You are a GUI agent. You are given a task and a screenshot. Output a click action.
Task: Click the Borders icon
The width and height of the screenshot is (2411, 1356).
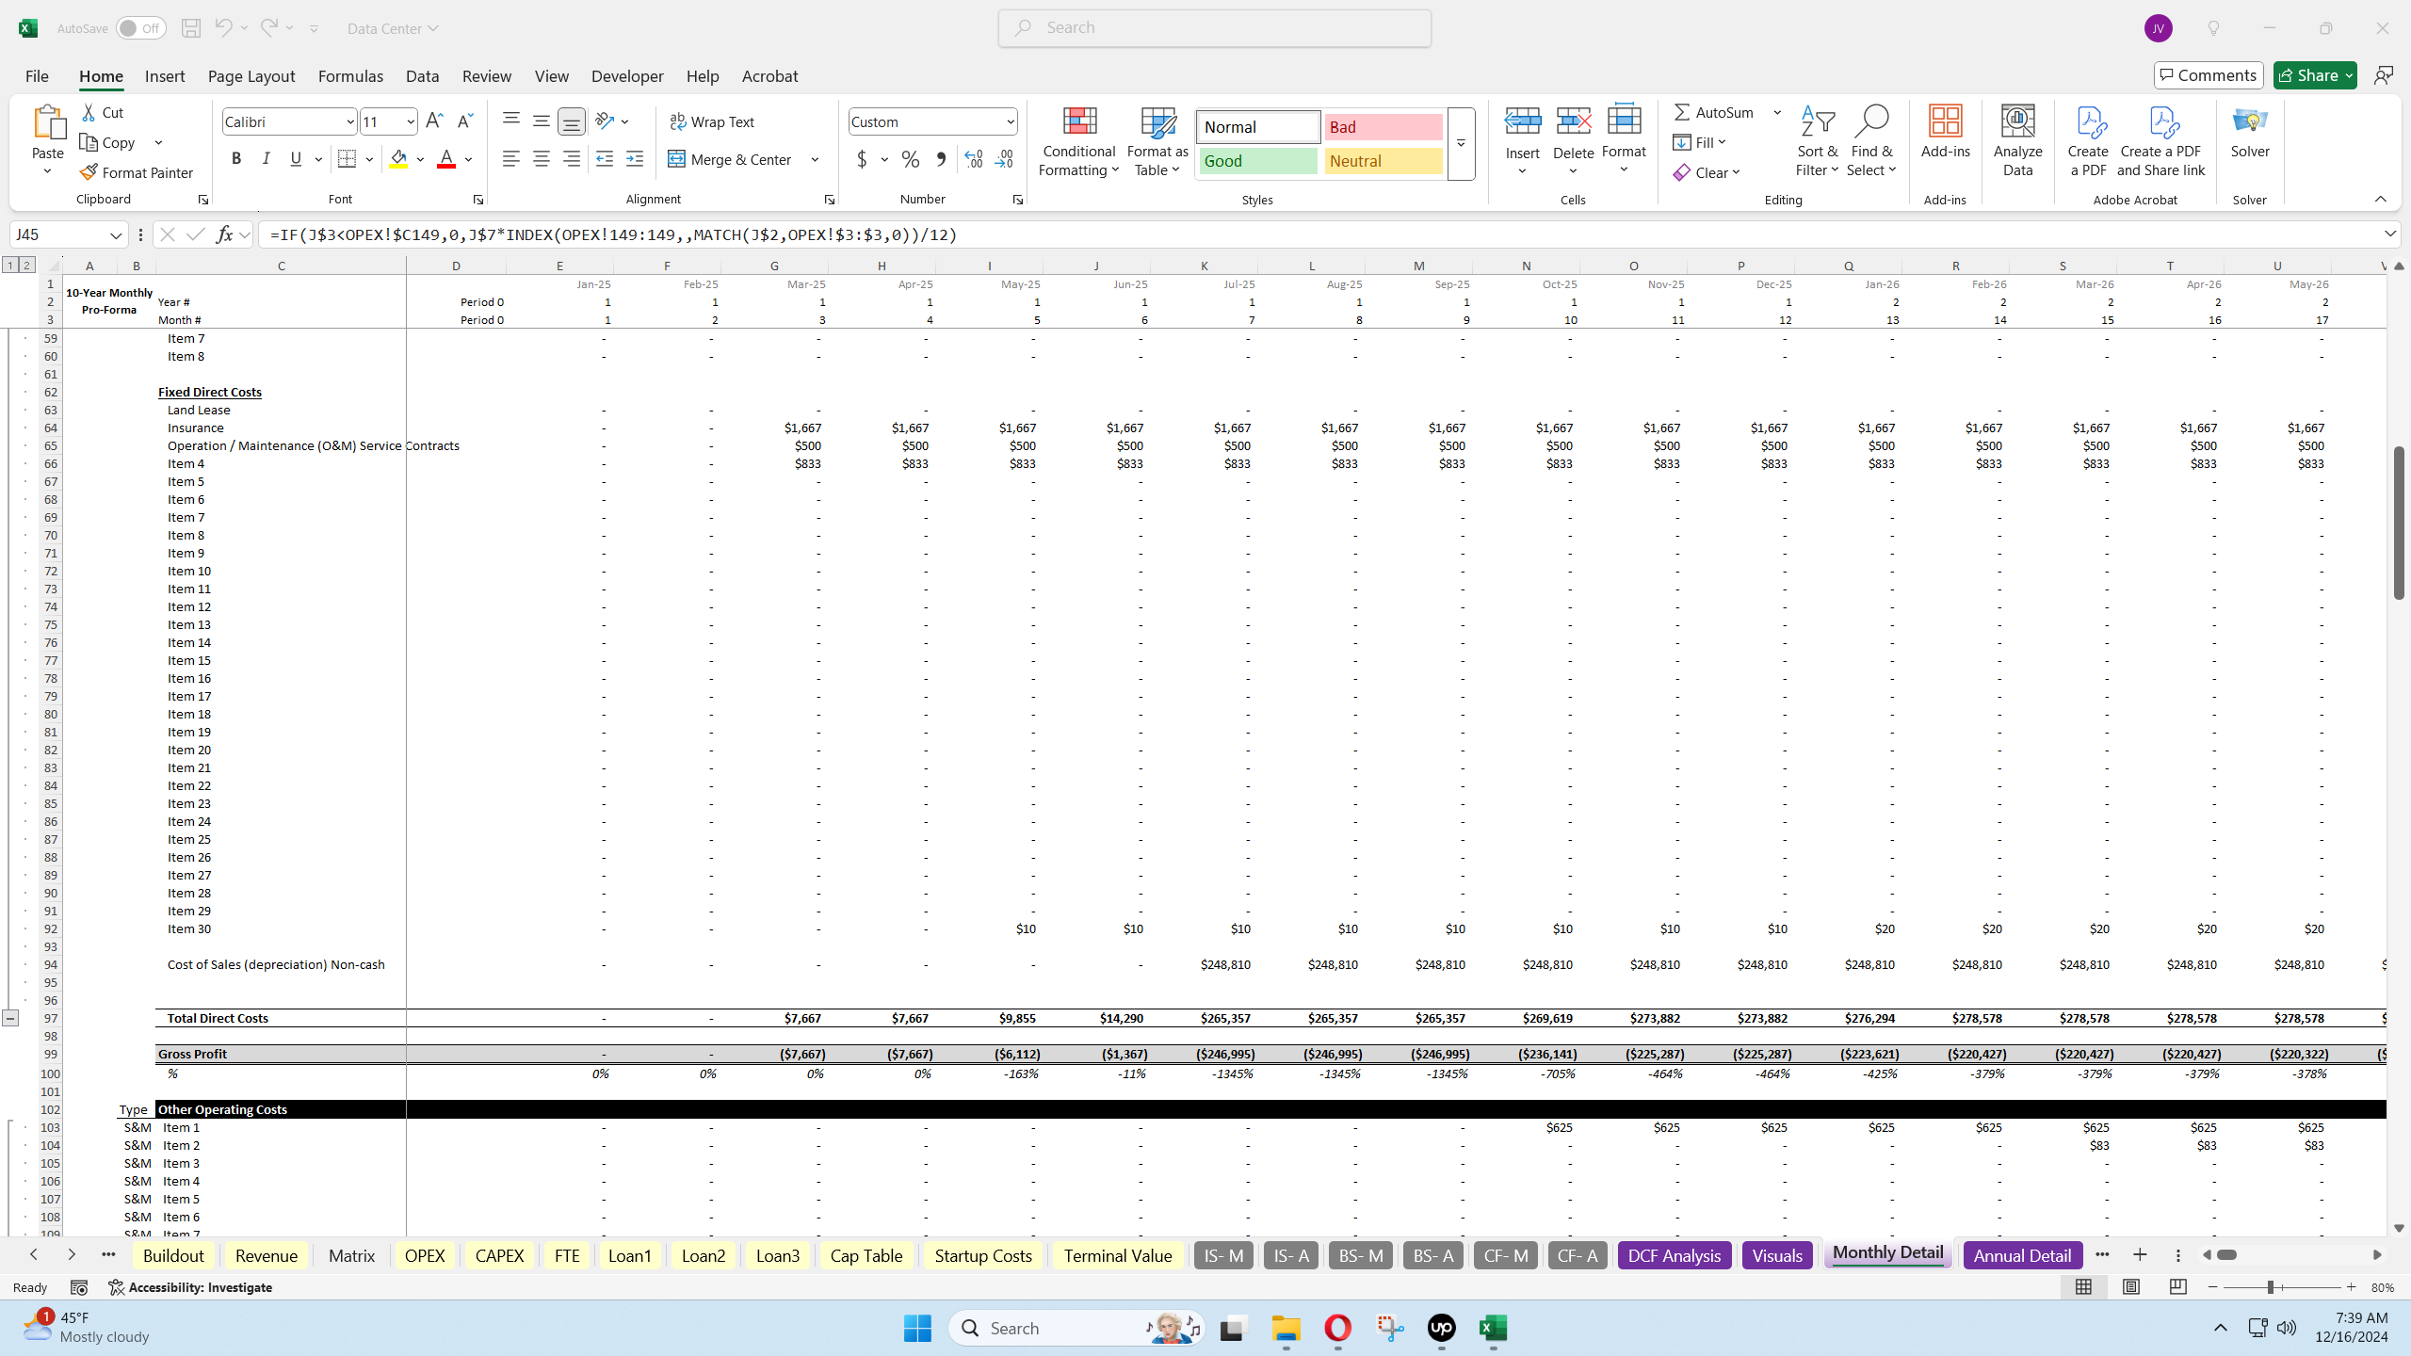(x=347, y=159)
